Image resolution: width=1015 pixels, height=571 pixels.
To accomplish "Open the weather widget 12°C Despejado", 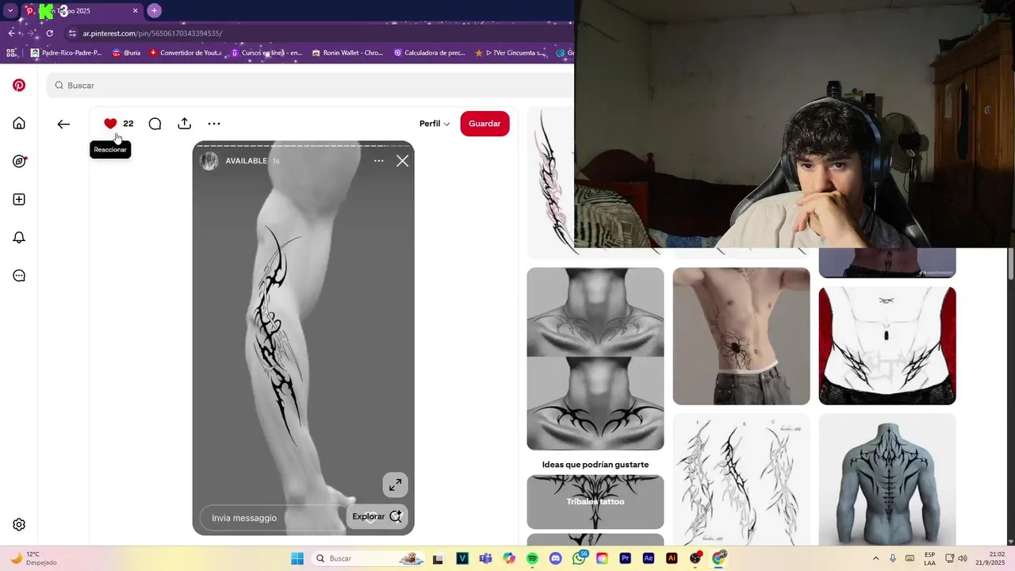I will pyautogui.click(x=33, y=558).
